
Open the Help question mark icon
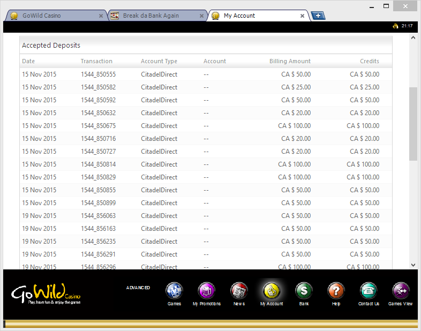coord(336,291)
